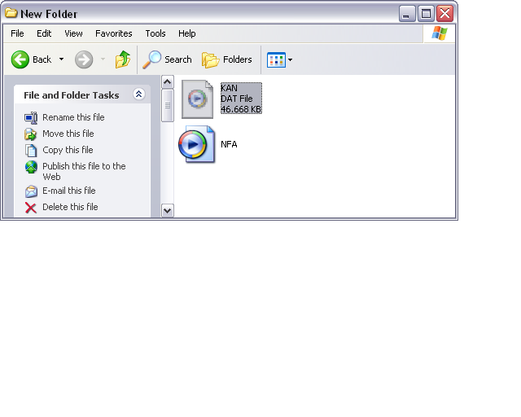Open the Tools menu
Viewport: 521px width, 417px height.
coord(155,33)
